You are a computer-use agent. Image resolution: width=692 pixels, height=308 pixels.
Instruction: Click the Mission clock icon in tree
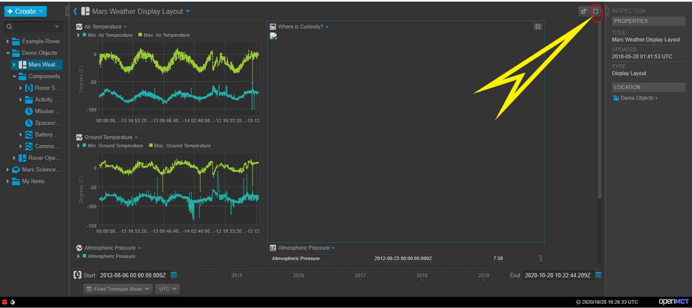(x=29, y=111)
